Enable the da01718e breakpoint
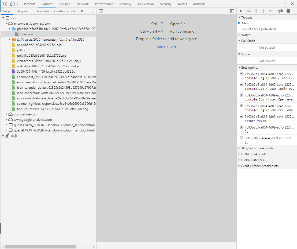This screenshot has height=249, width=297. (241, 138)
